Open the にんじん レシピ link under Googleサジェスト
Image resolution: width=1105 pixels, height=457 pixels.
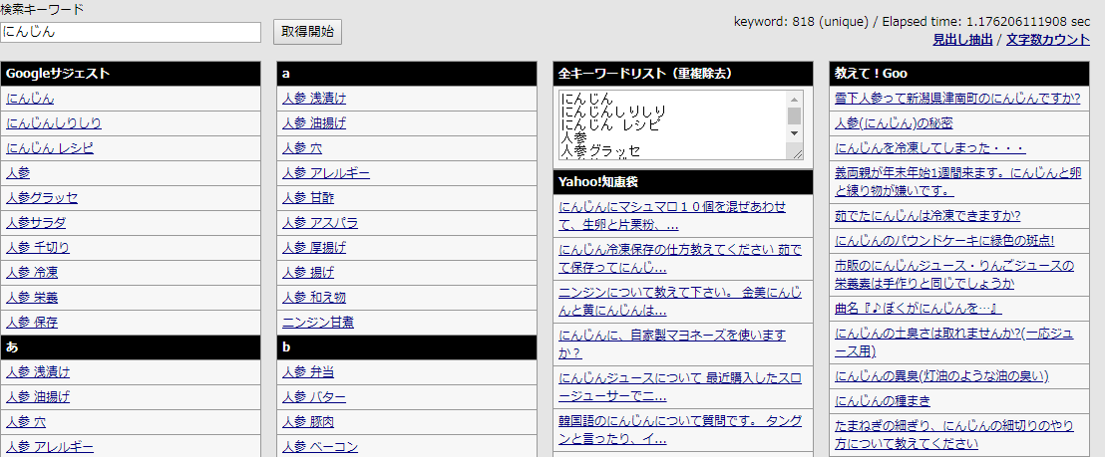tap(49, 148)
